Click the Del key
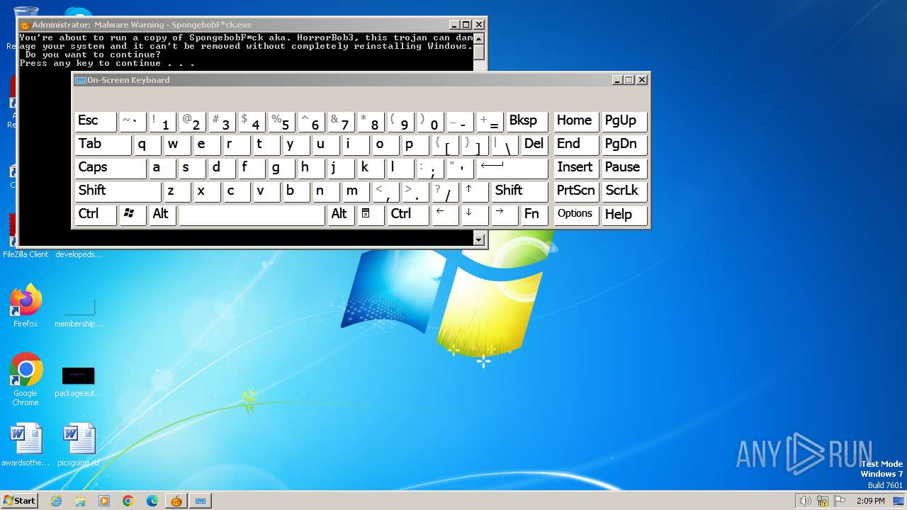The width and height of the screenshot is (907, 510). (534, 144)
